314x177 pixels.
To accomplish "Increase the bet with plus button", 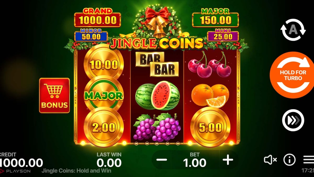I will [228, 159].
